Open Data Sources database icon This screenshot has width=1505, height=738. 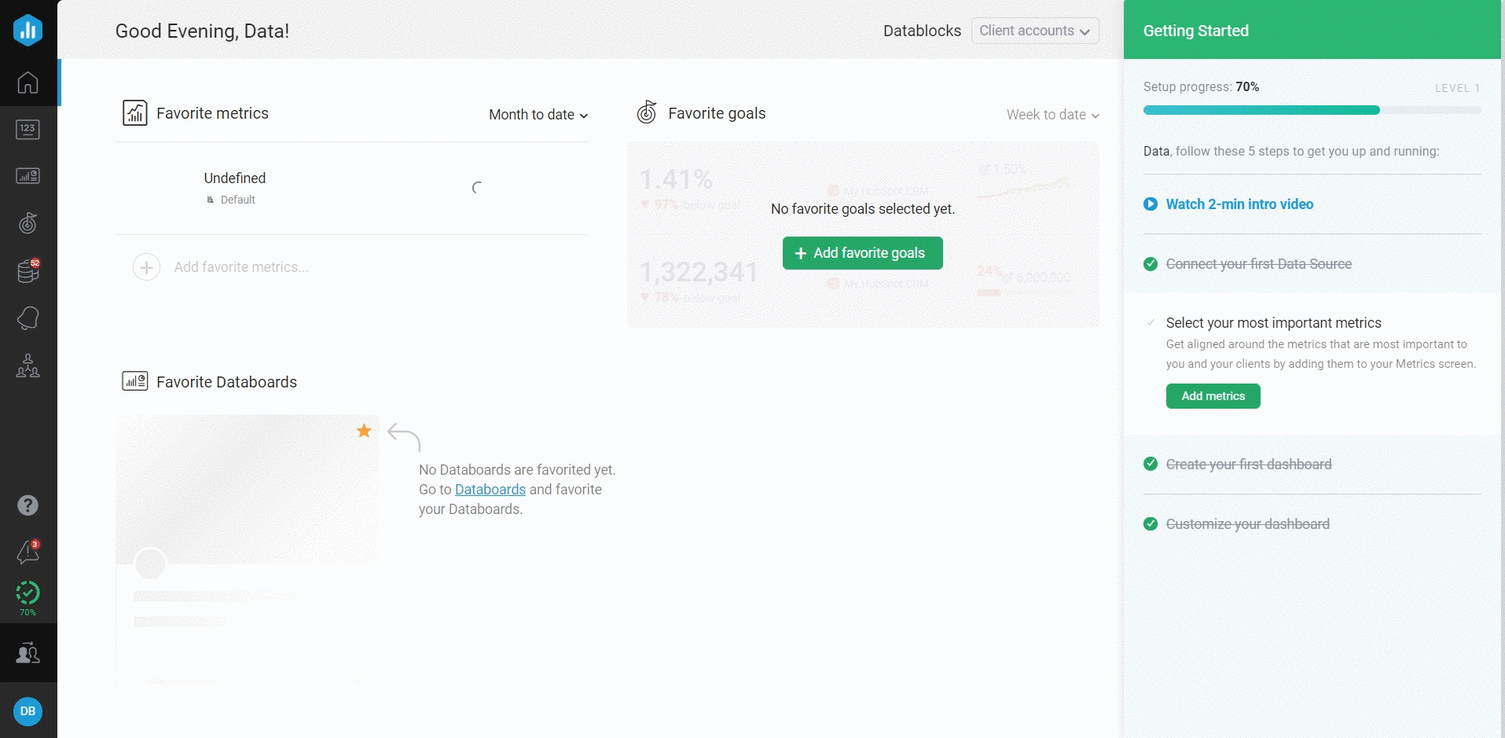pos(28,271)
